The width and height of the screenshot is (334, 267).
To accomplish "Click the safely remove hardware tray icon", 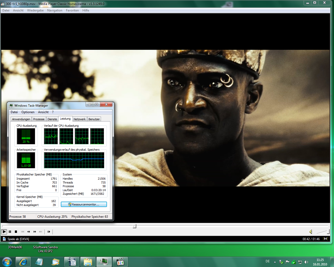I will point(281,262).
